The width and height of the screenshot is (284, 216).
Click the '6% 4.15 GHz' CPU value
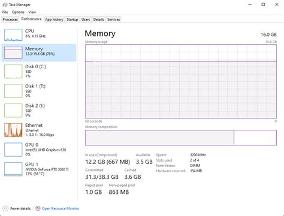coord(35,36)
